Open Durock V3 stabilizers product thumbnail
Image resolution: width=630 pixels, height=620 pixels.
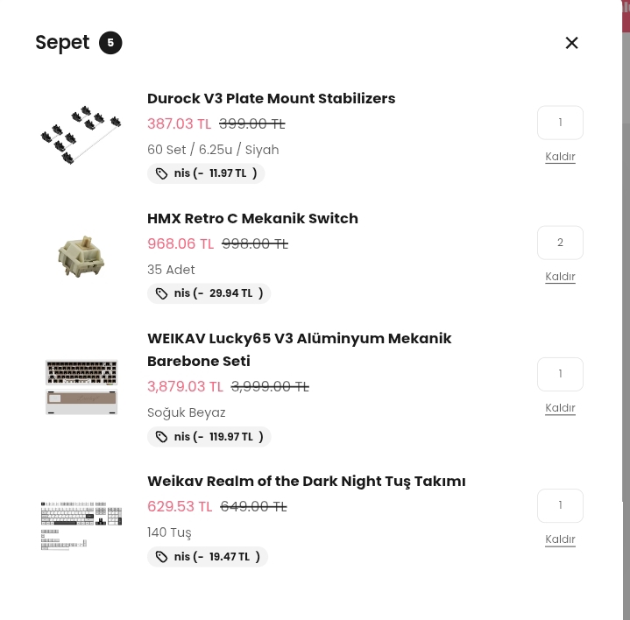point(81,135)
